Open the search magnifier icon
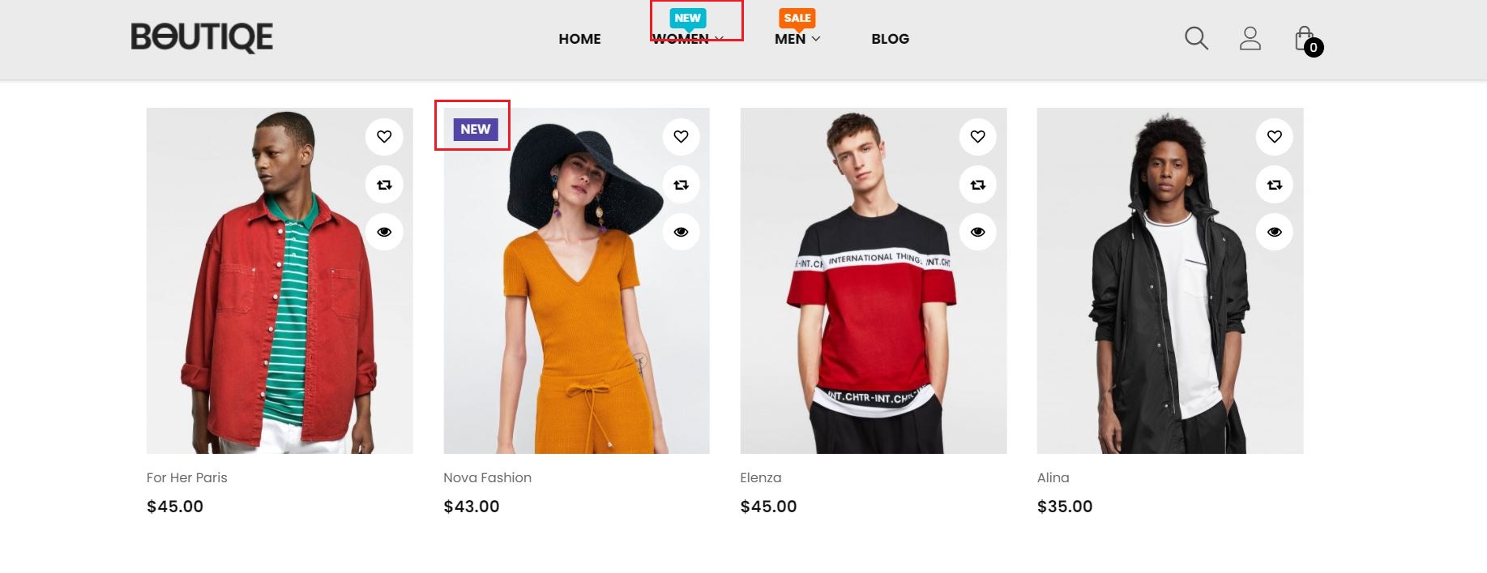Image resolution: width=1487 pixels, height=573 pixels. point(1196,38)
